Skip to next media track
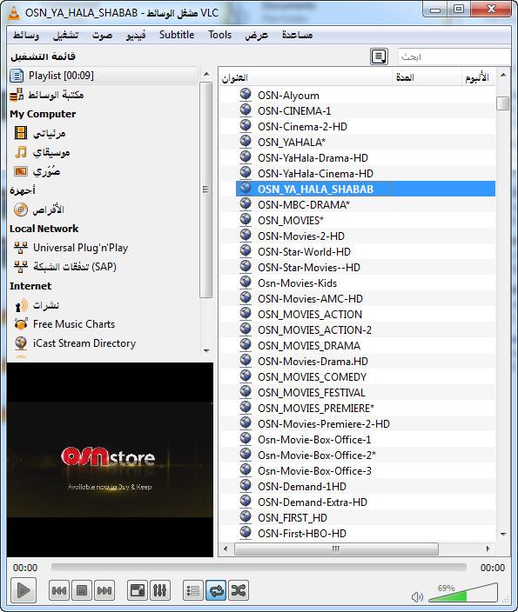The width and height of the screenshot is (518, 612). click(104, 590)
